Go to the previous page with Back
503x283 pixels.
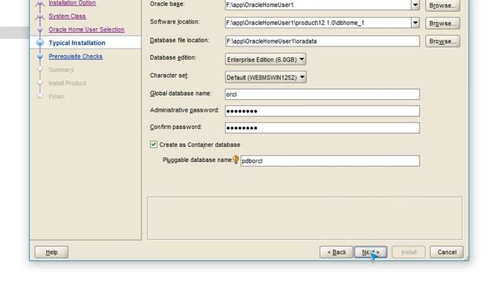coord(336,252)
